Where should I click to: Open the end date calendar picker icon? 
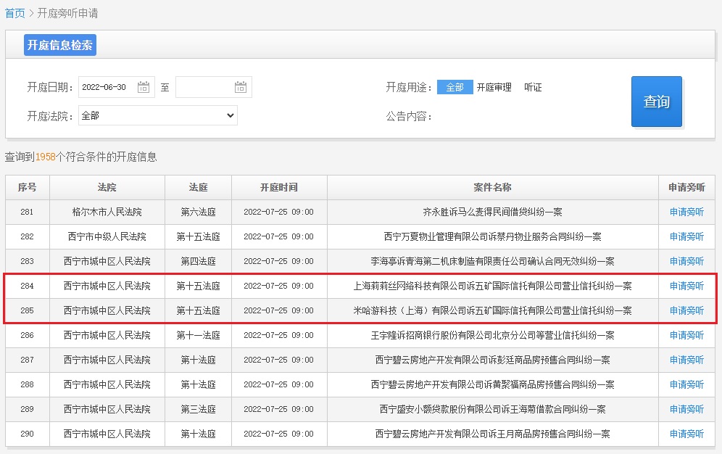241,87
